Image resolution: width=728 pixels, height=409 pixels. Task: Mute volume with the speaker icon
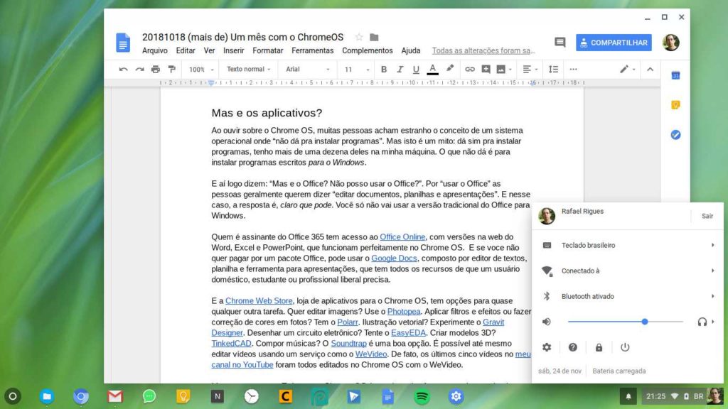click(x=547, y=322)
